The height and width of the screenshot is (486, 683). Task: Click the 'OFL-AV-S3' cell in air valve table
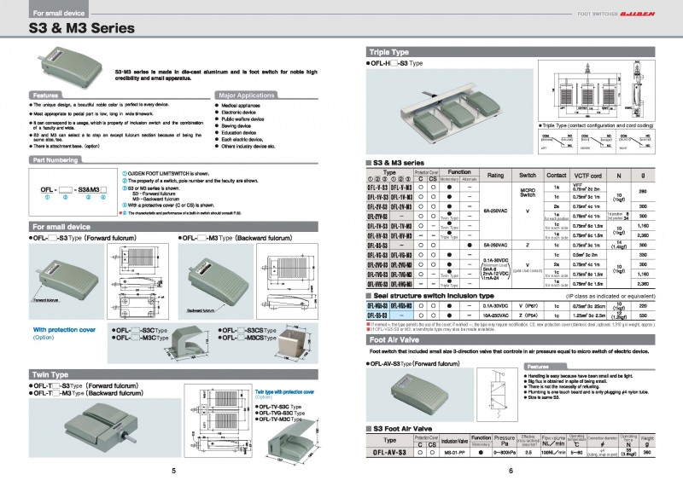389,453
